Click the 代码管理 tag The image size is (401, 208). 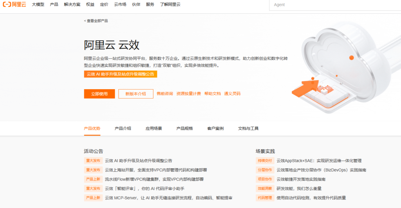[265, 198]
